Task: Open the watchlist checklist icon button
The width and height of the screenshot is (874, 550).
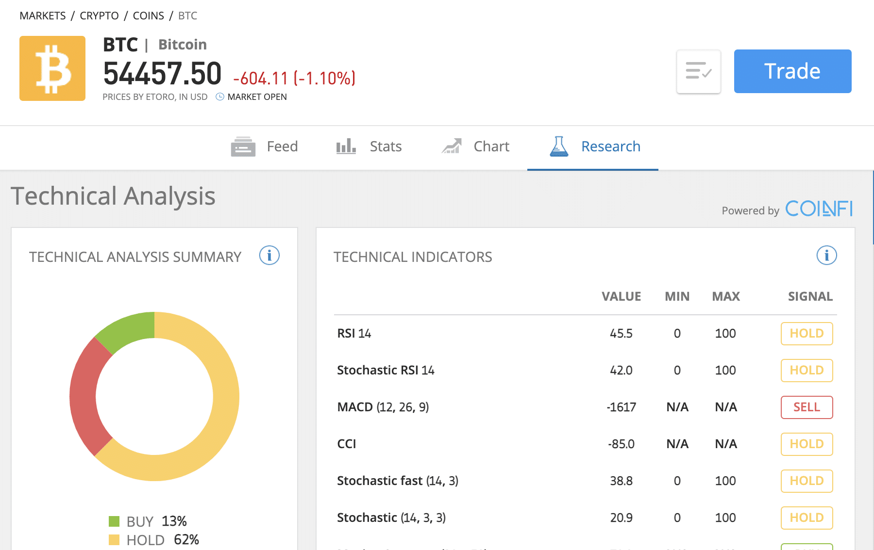Action: click(x=699, y=71)
